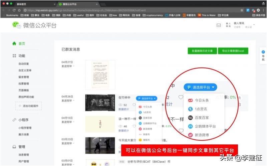The width and height of the screenshot is (267, 166).
Task: Click the eye views icon showing 46
Action: (x=120, y=126)
